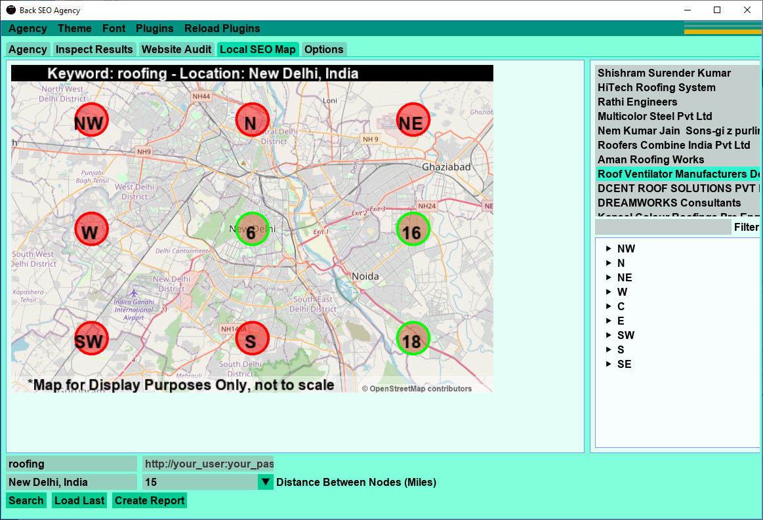Screen dimensions: 763x520
Task: Expand the N tree node
Action: 608,263
